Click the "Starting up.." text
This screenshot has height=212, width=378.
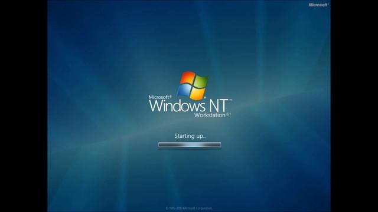190,136
